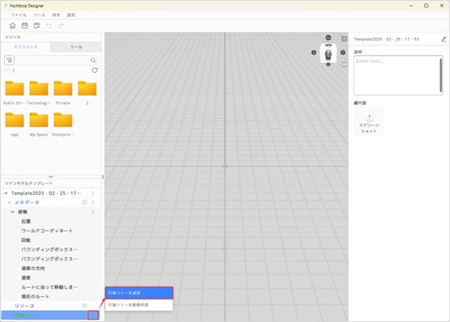Click the head model view cube

click(x=329, y=53)
